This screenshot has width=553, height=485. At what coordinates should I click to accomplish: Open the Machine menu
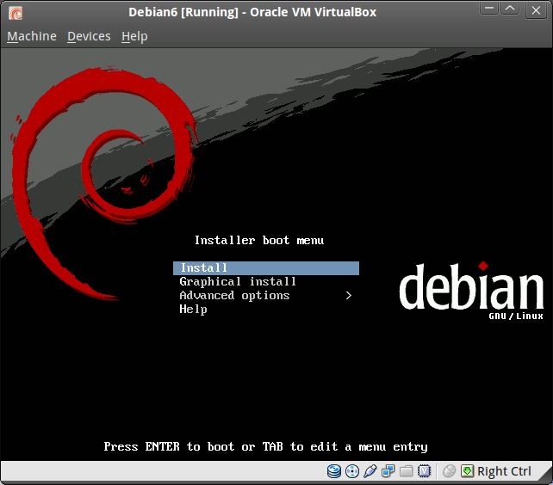tap(32, 36)
